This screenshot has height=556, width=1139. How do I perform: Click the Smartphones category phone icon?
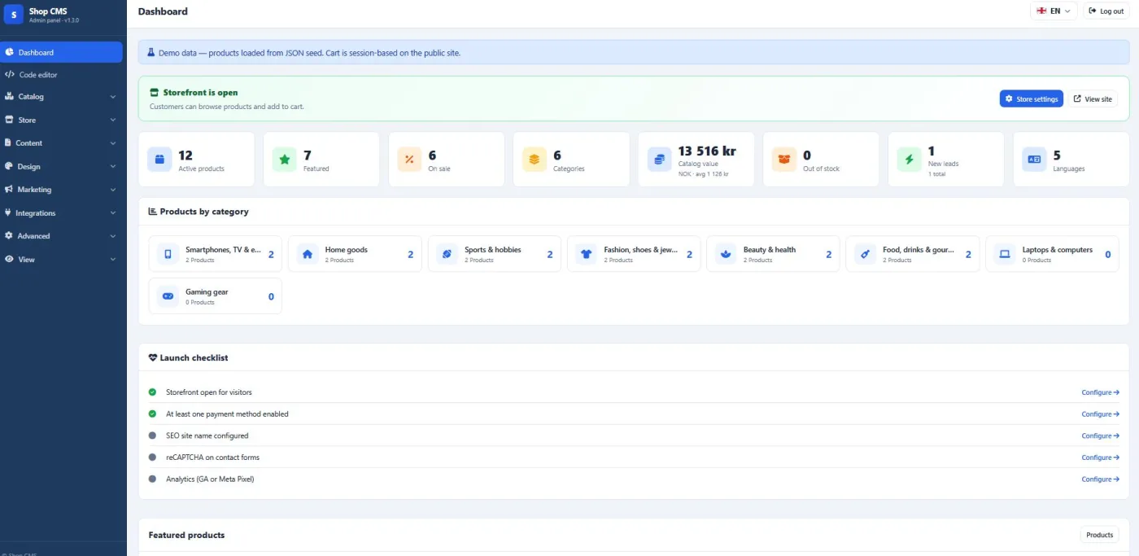(168, 254)
